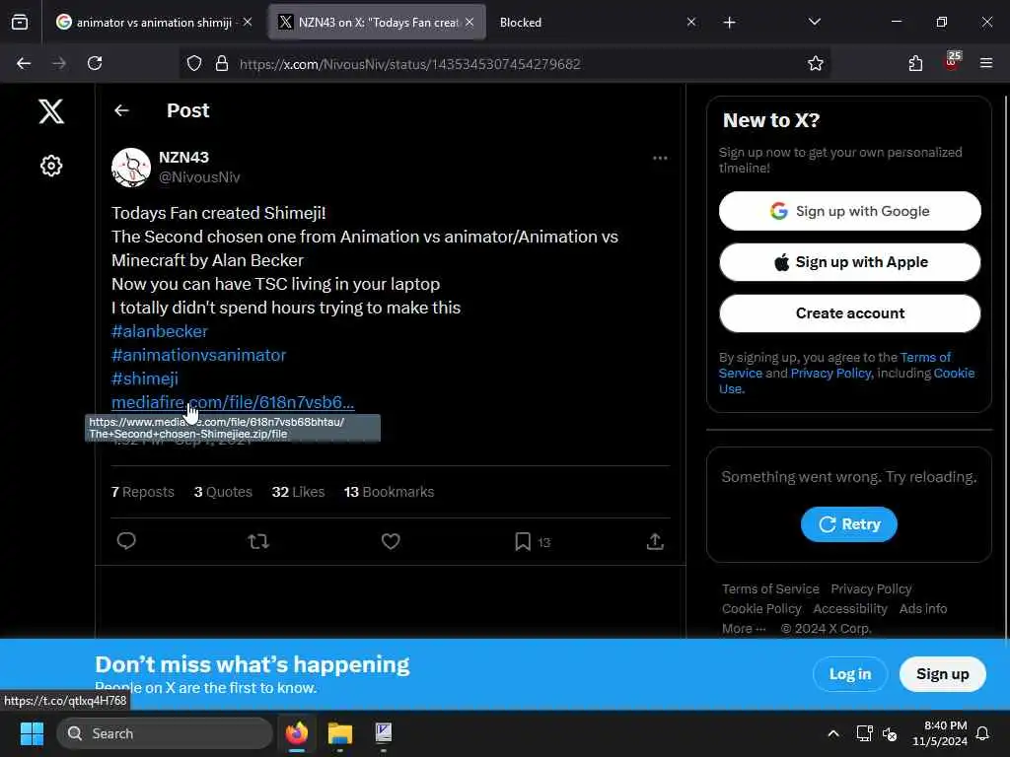1010x757 pixels.
Task: Open the X settings gear in sidebar
Action: pyautogui.click(x=51, y=166)
